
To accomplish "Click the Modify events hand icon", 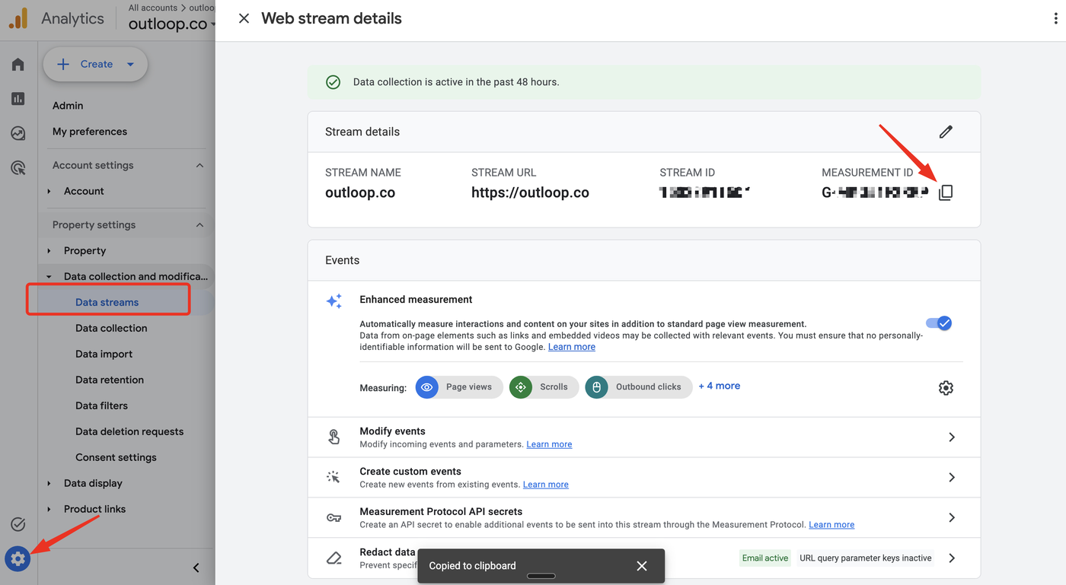I will pyautogui.click(x=334, y=437).
